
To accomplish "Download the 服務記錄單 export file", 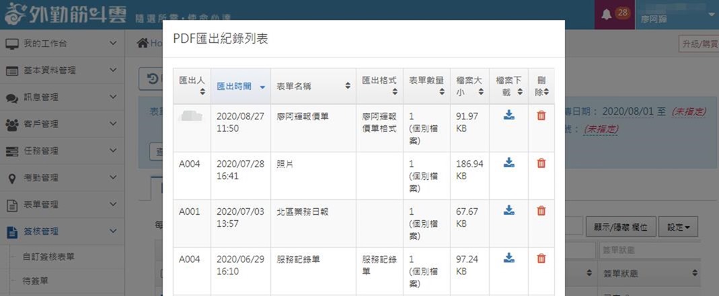I will [x=508, y=258].
